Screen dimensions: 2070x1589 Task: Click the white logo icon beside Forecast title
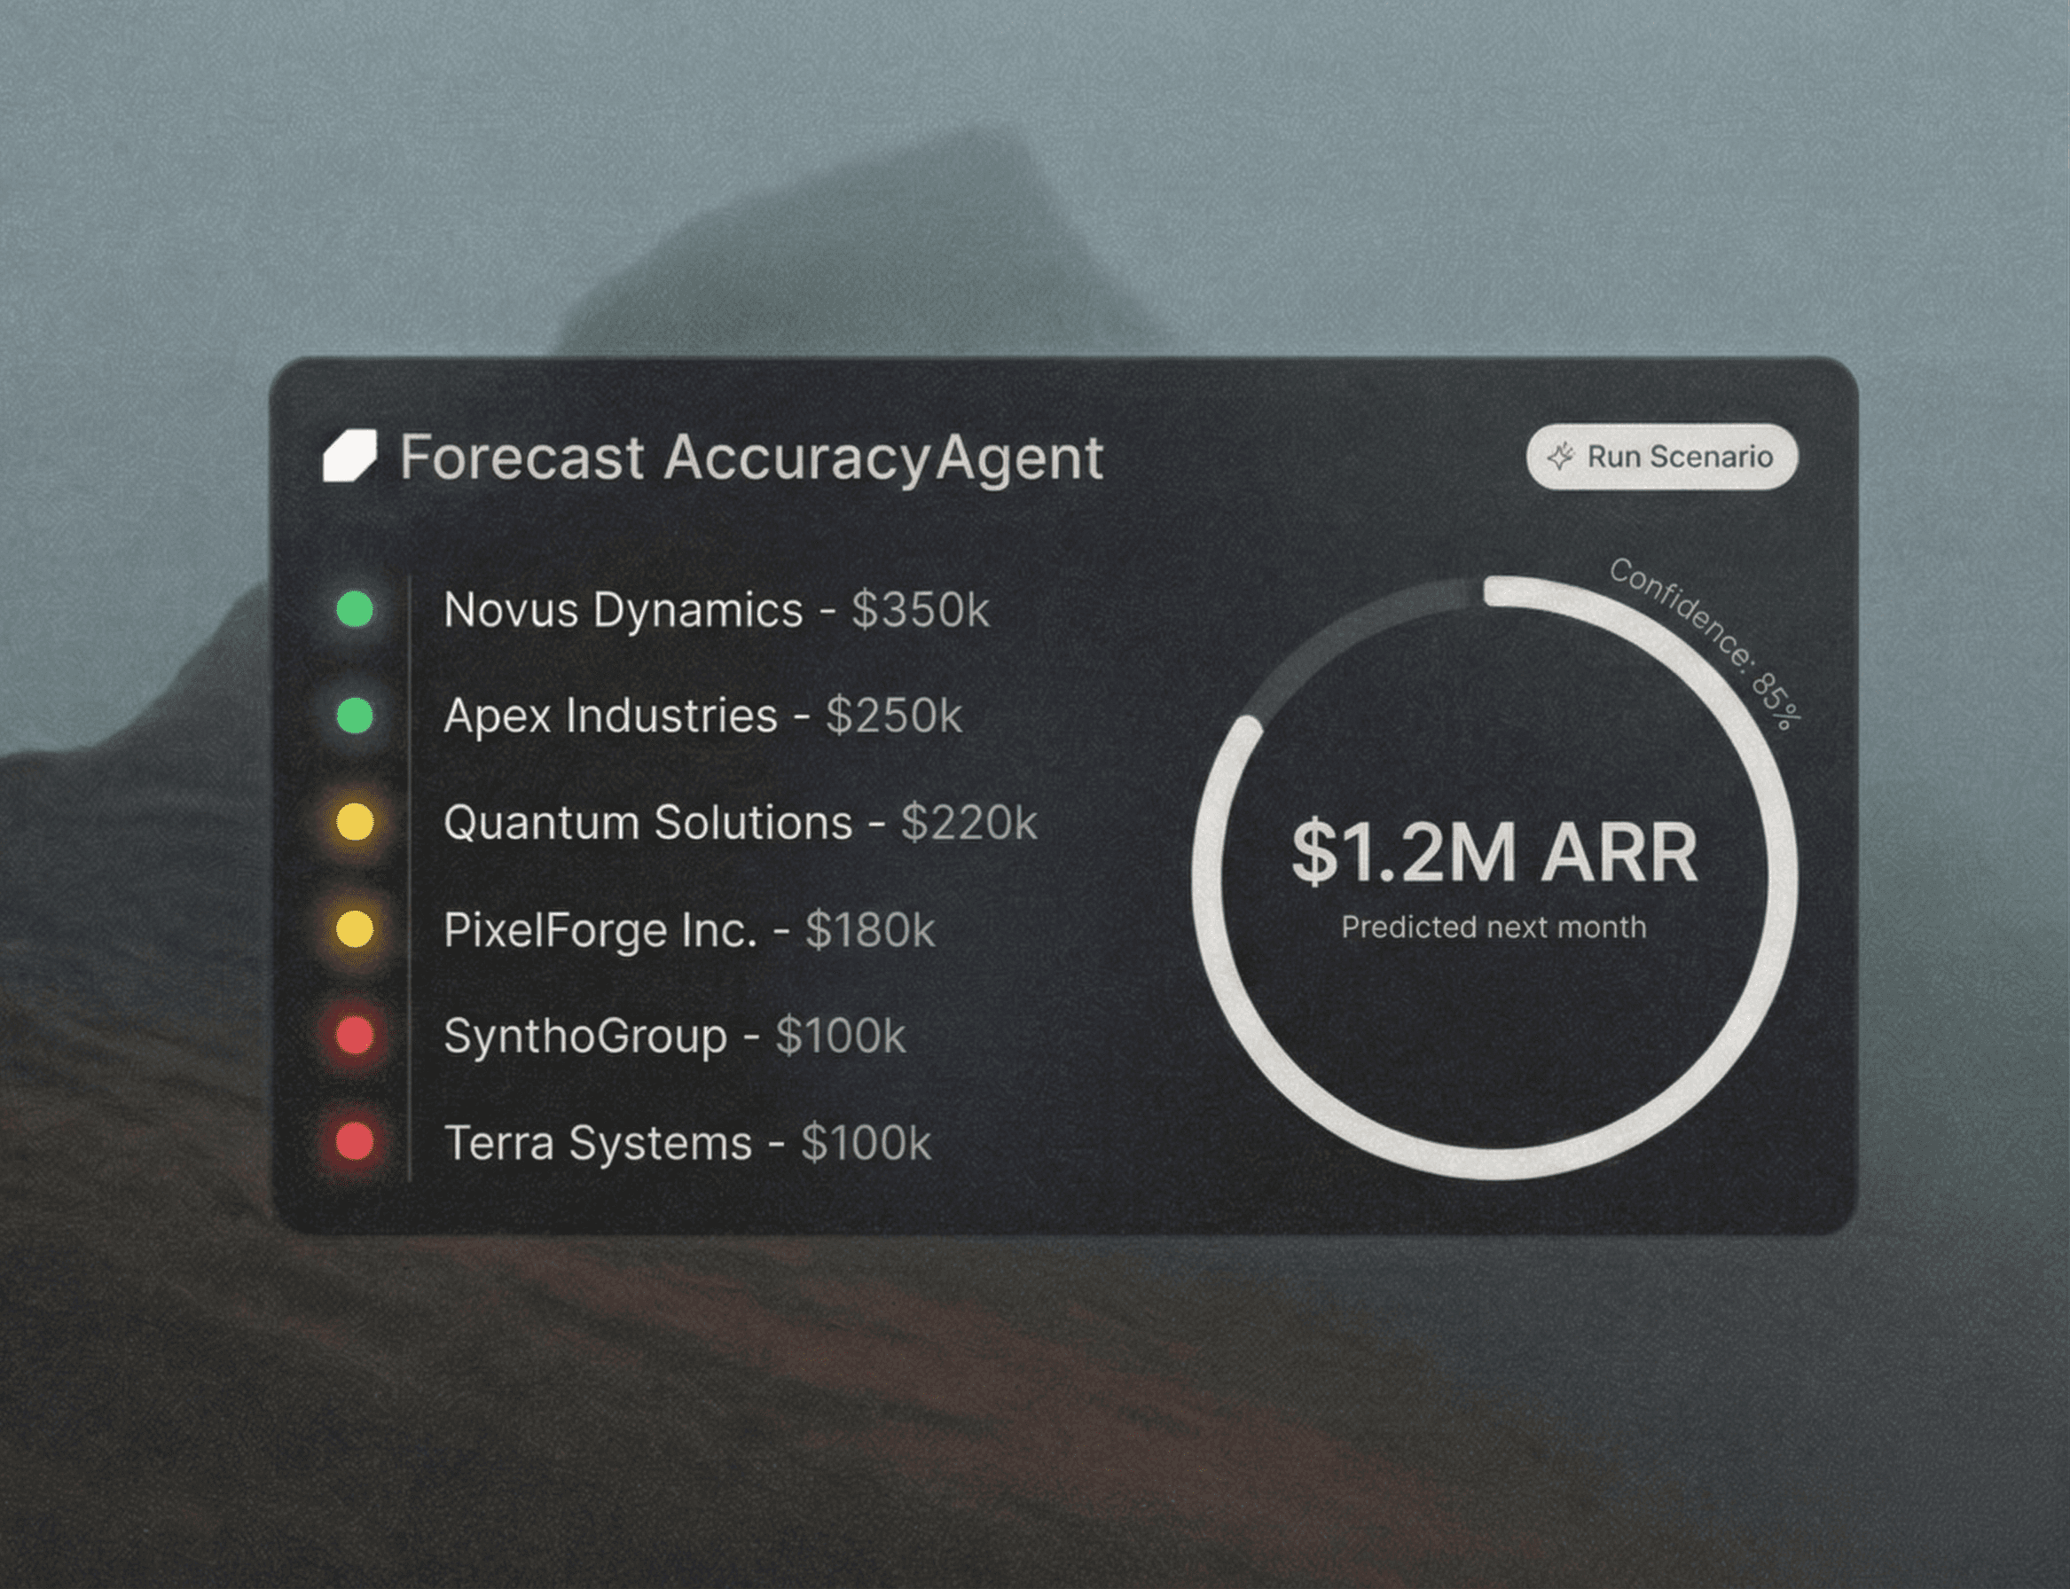coord(349,456)
